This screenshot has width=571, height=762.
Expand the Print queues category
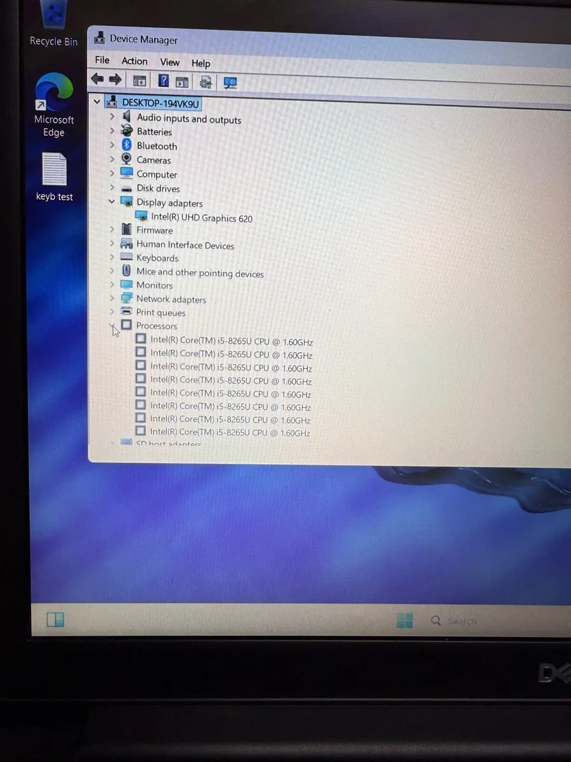(112, 311)
